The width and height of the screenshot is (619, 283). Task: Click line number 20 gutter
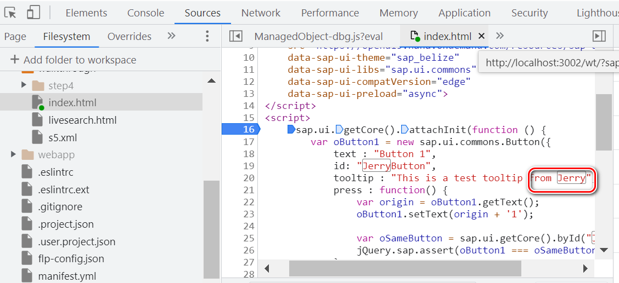click(249, 178)
